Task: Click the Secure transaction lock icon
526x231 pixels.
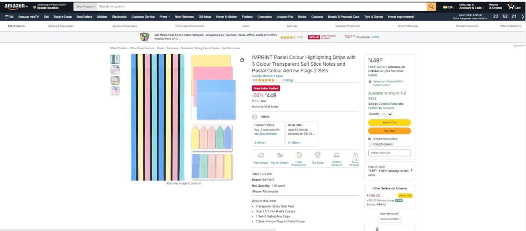Action: coord(369,139)
